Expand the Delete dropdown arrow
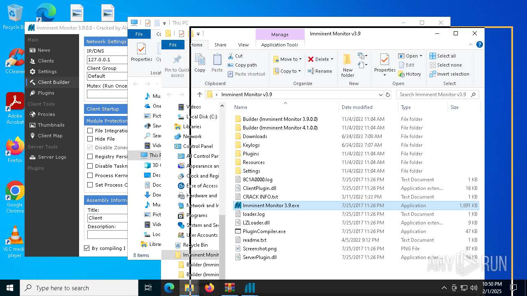Image resolution: width=527 pixels, height=296 pixels. coord(332,59)
